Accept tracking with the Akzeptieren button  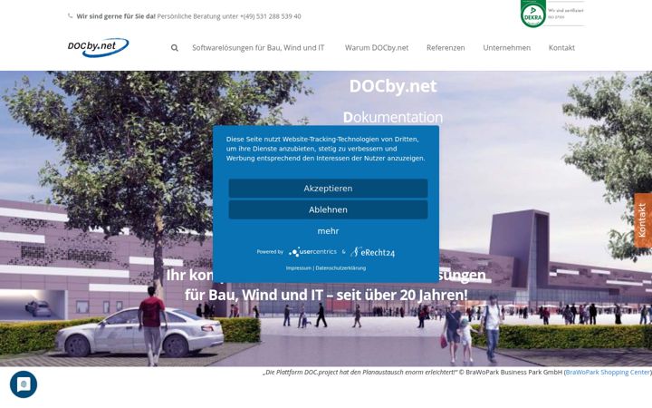[x=328, y=189]
